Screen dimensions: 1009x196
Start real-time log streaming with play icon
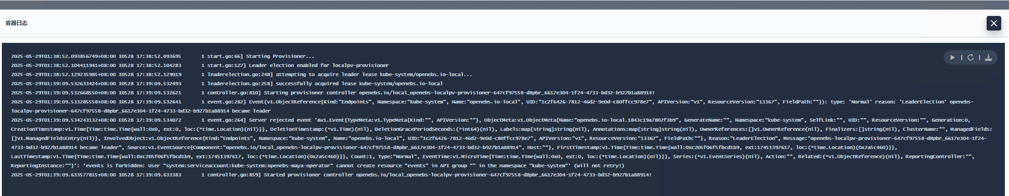pyautogui.click(x=952, y=57)
